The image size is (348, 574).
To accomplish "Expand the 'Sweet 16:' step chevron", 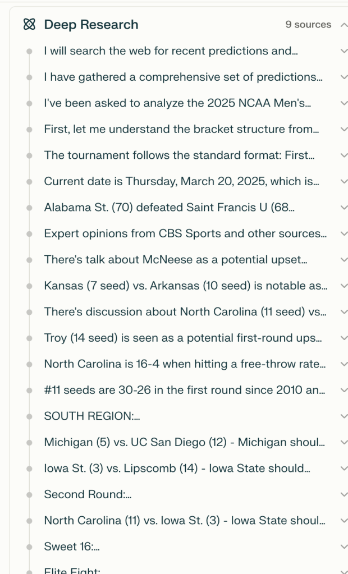I will (344, 547).
